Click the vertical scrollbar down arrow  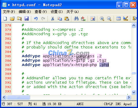click(x=134, y=92)
